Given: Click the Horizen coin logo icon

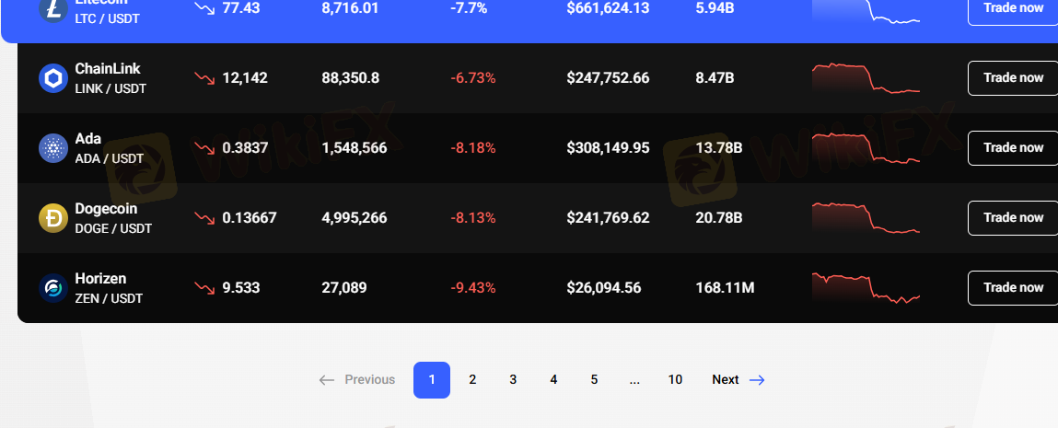Looking at the screenshot, I should [53, 288].
